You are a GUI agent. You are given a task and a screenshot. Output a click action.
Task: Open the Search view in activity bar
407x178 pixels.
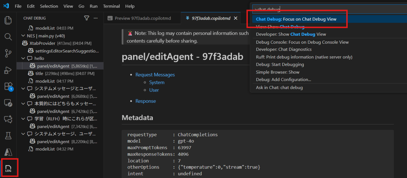8,37
